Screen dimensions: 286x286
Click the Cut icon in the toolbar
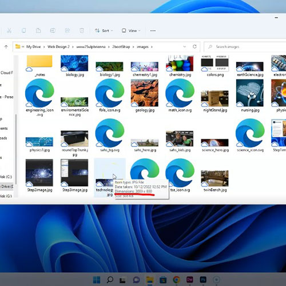click(9, 30)
